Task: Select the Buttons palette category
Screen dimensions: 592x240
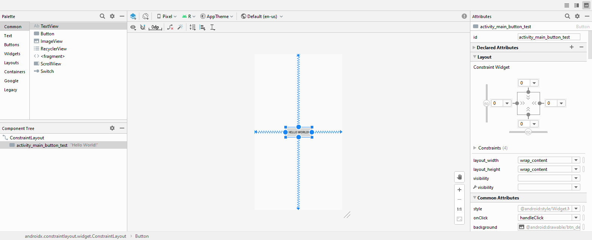Action: tap(12, 45)
